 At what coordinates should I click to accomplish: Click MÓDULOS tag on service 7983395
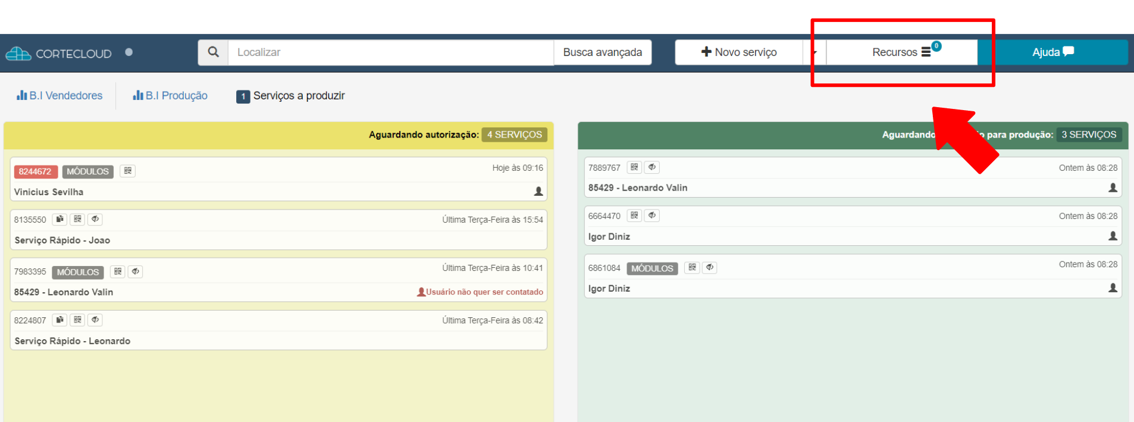coord(78,272)
